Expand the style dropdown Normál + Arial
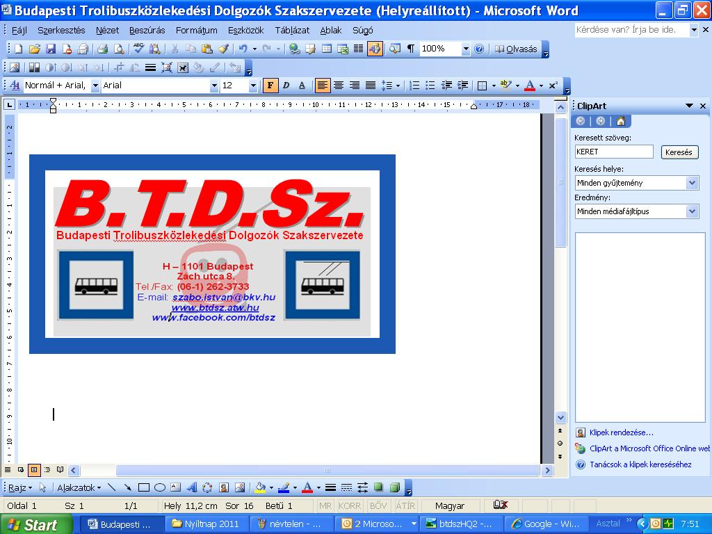The image size is (712, 534). click(95, 86)
